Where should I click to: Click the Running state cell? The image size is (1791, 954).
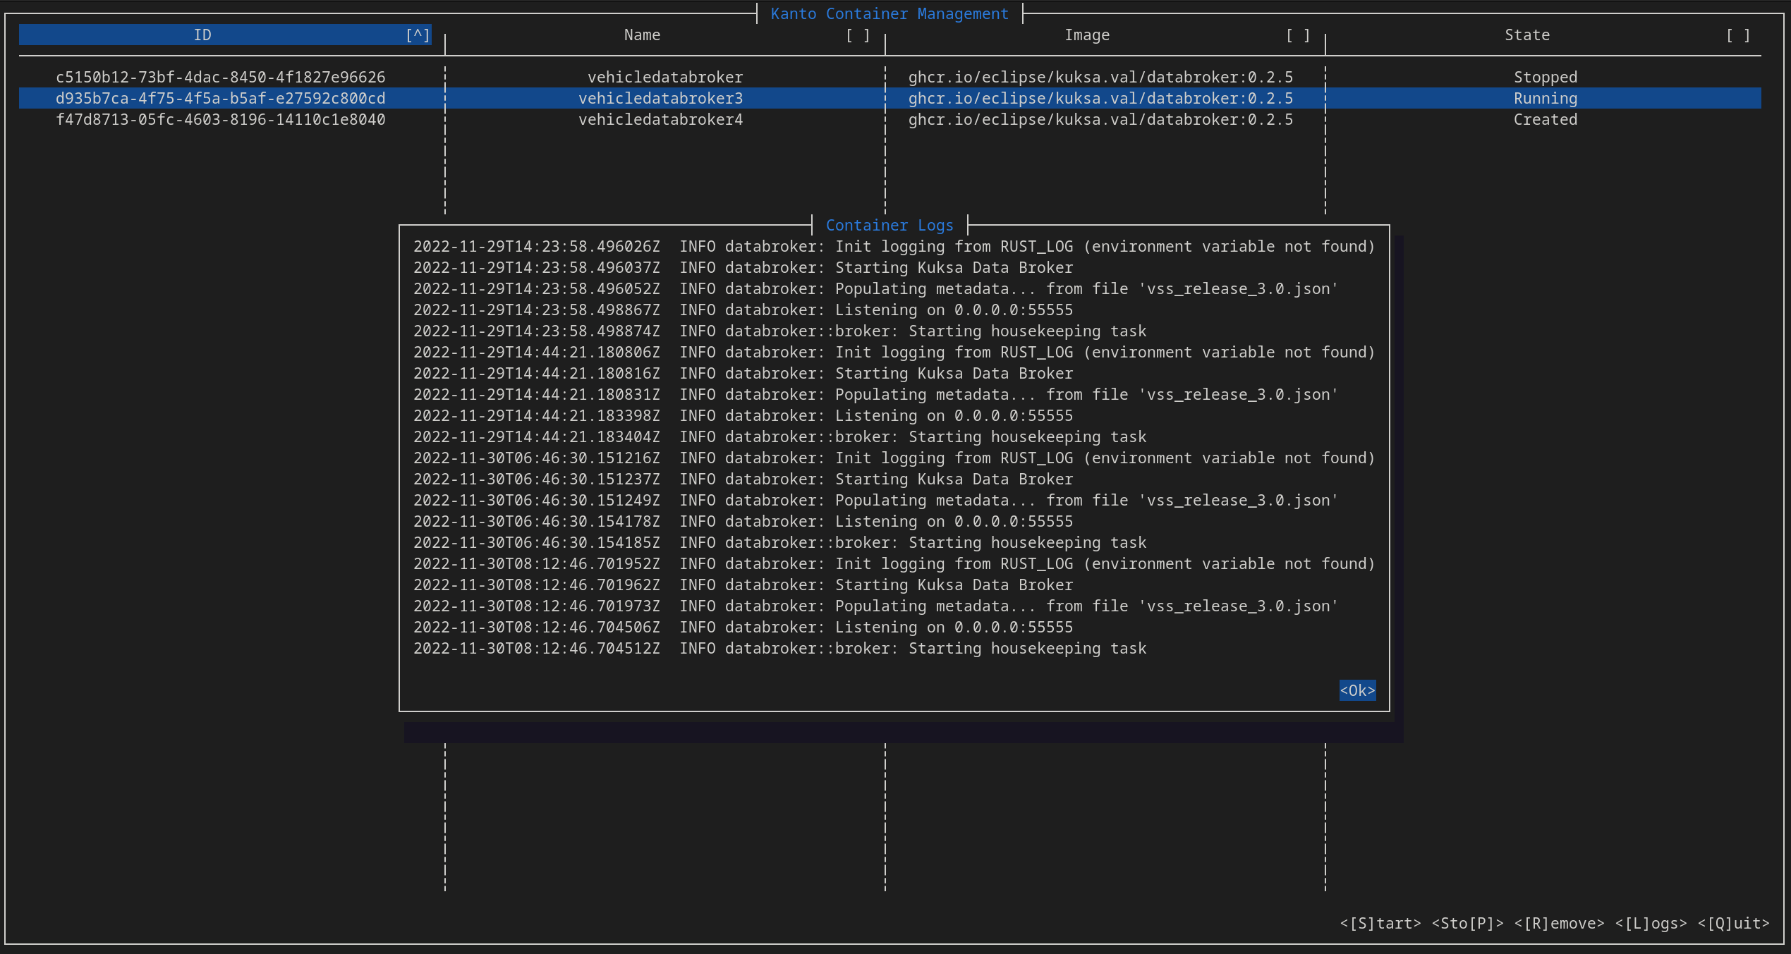tap(1546, 98)
